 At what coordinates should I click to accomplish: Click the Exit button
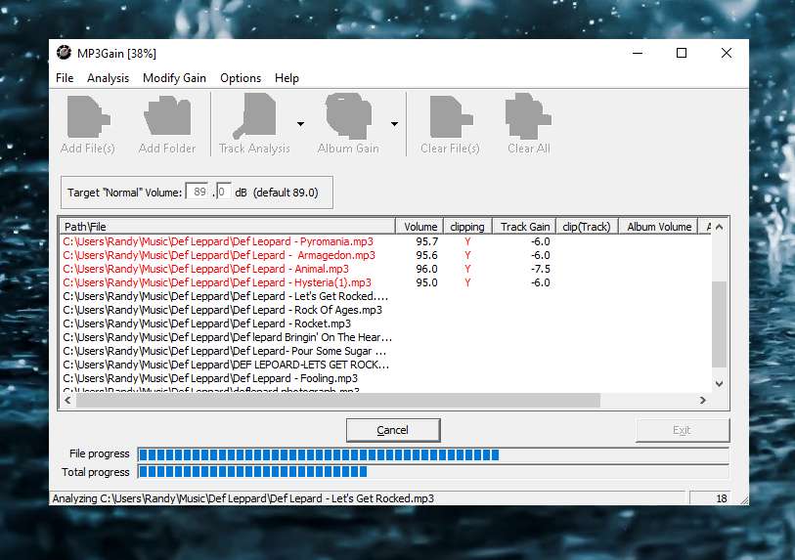(683, 430)
